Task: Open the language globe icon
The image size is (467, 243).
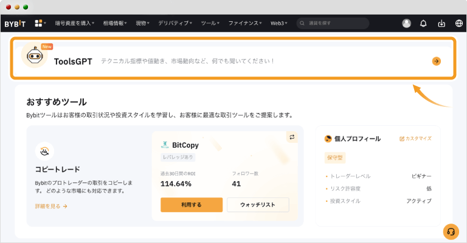Action: point(459,23)
